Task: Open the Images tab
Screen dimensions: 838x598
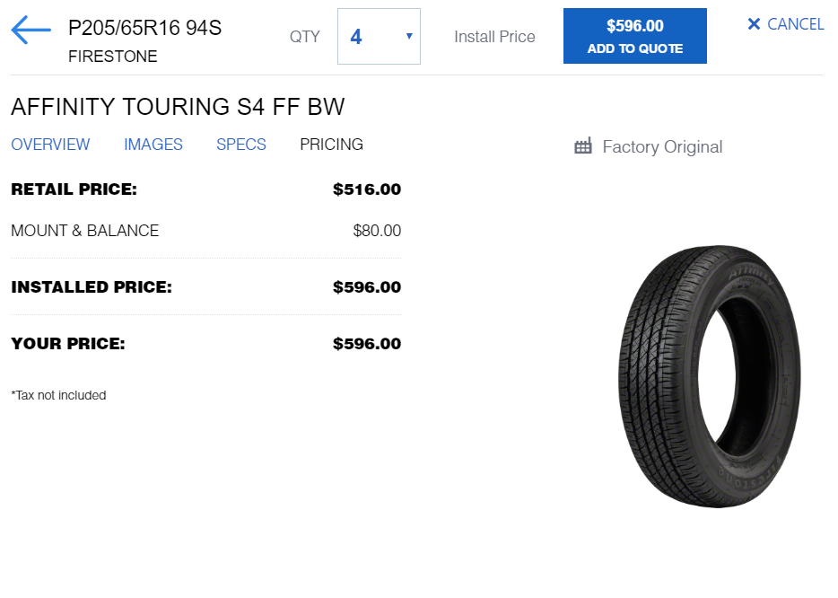Action: 153,145
